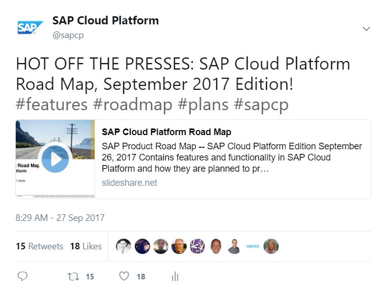
Task: Click the SAP logo profile avatar
Action: tap(30, 27)
